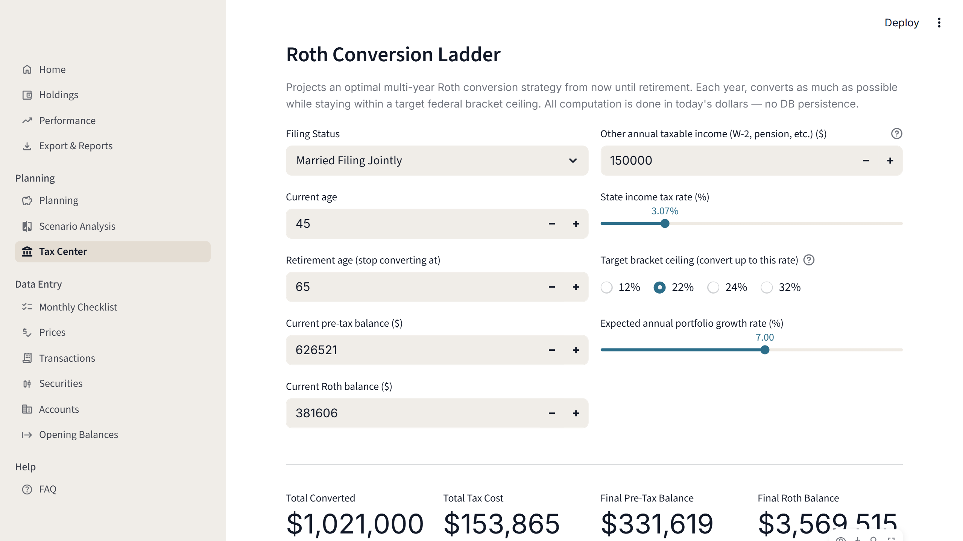
Task: Click the state income tax rate slider handle
Action: 665,224
